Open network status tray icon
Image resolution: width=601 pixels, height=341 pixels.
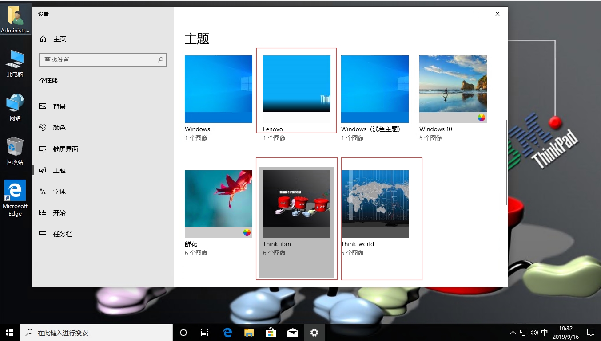524,333
